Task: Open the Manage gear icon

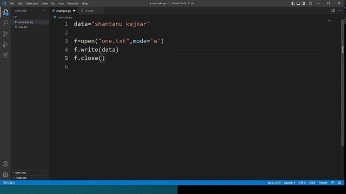Action: pos(5,175)
